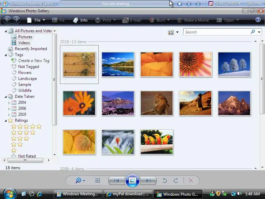
Task: Pause sharing in Windows Meeting Space
Action: coord(189,4)
